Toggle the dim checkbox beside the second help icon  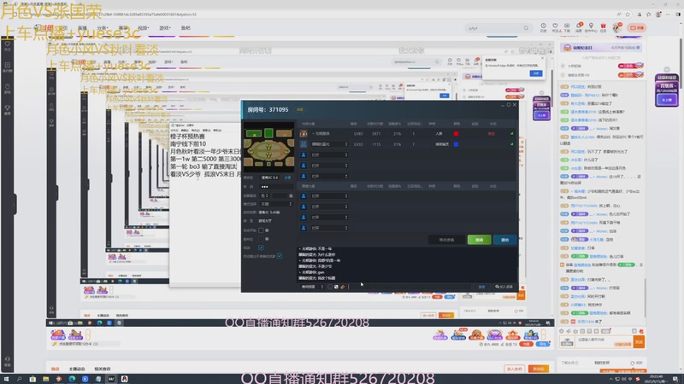click(261, 239)
